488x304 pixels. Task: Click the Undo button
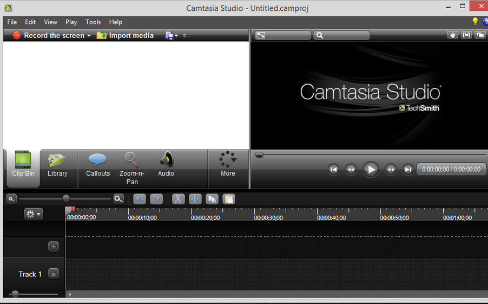[x=140, y=199]
